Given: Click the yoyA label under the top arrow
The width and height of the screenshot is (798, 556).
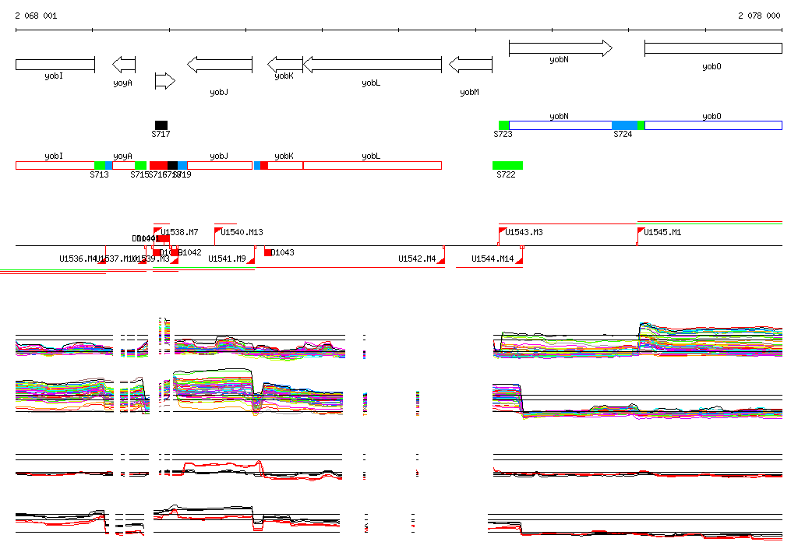Looking at the screenshot, I should click(122, 83).
